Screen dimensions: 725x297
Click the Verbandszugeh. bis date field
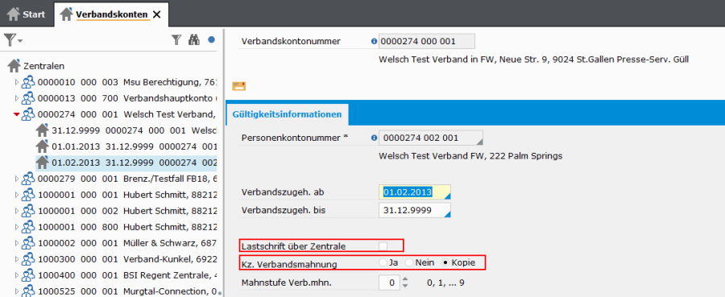click(414, 210)
